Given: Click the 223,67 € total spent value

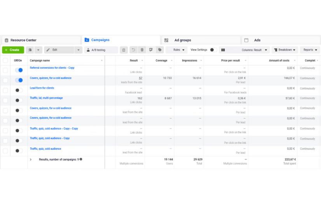Looking at the screenshot, I should tap(290, 159).
